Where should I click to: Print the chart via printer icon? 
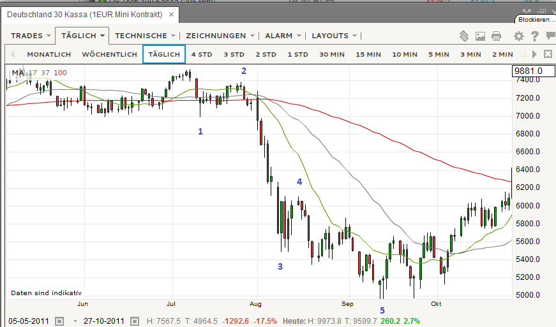point(496,36)
